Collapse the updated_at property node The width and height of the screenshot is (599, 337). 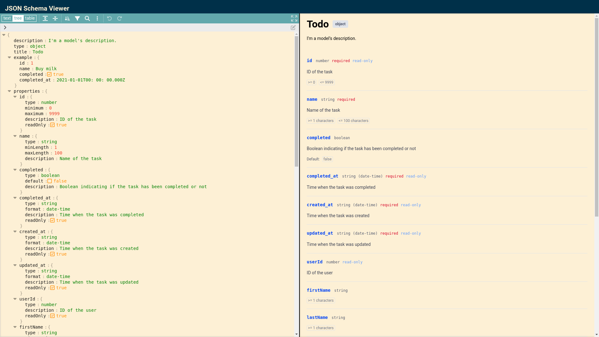click(15, 265)
